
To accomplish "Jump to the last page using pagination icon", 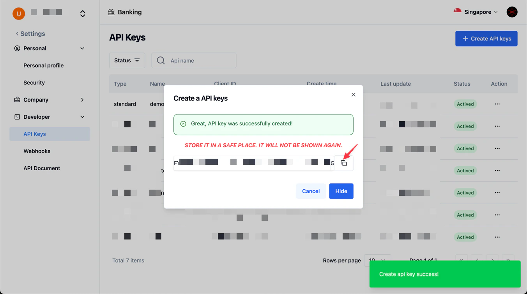I will pos(508,261).
